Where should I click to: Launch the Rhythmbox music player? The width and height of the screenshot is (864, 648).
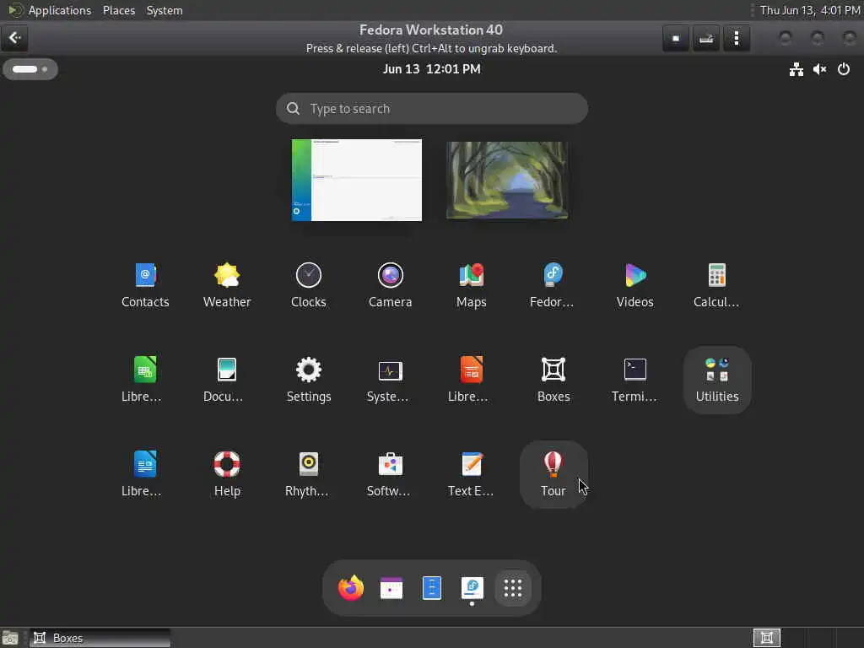(308, 474)
